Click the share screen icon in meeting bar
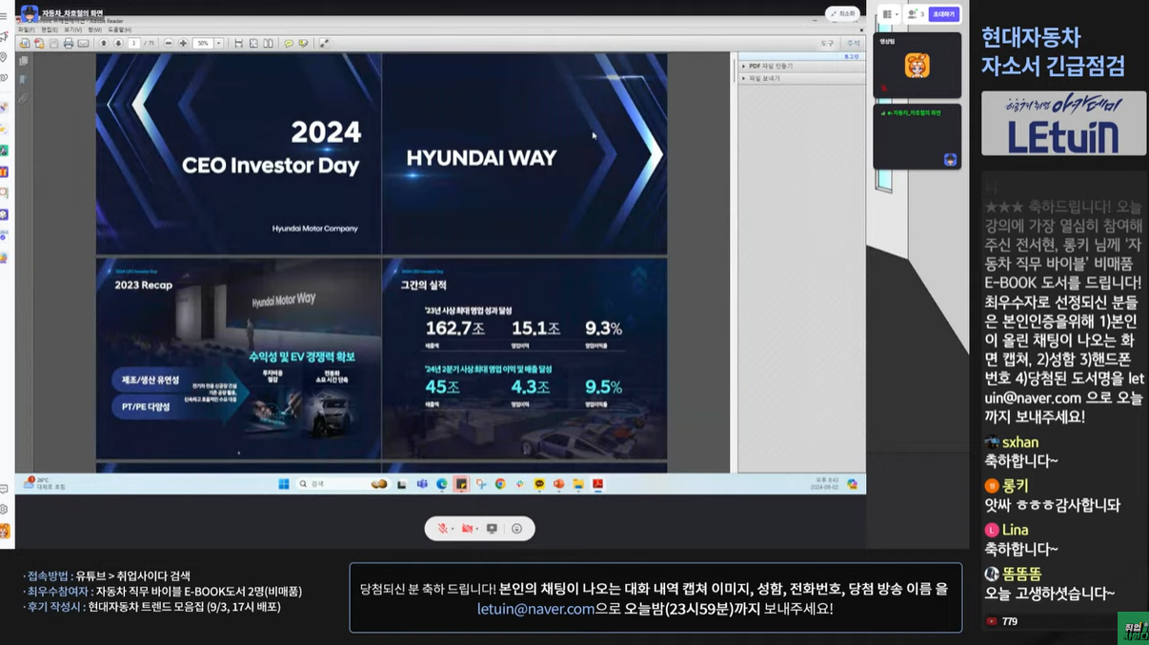Viewport: 1149px width, 645px height. 492,529
